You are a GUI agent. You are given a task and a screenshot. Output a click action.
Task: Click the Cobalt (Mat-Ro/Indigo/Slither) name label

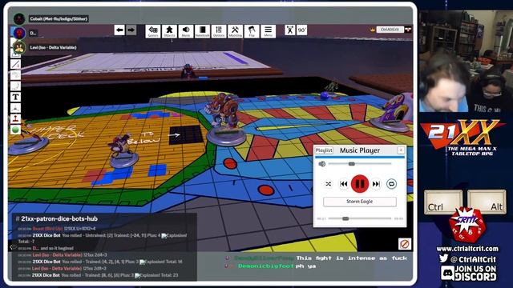point(59,19)
